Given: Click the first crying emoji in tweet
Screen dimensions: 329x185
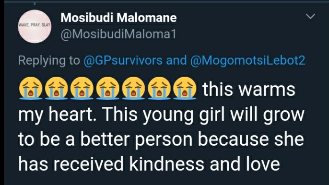Looking at the screenshot, I should click(31, 88).
